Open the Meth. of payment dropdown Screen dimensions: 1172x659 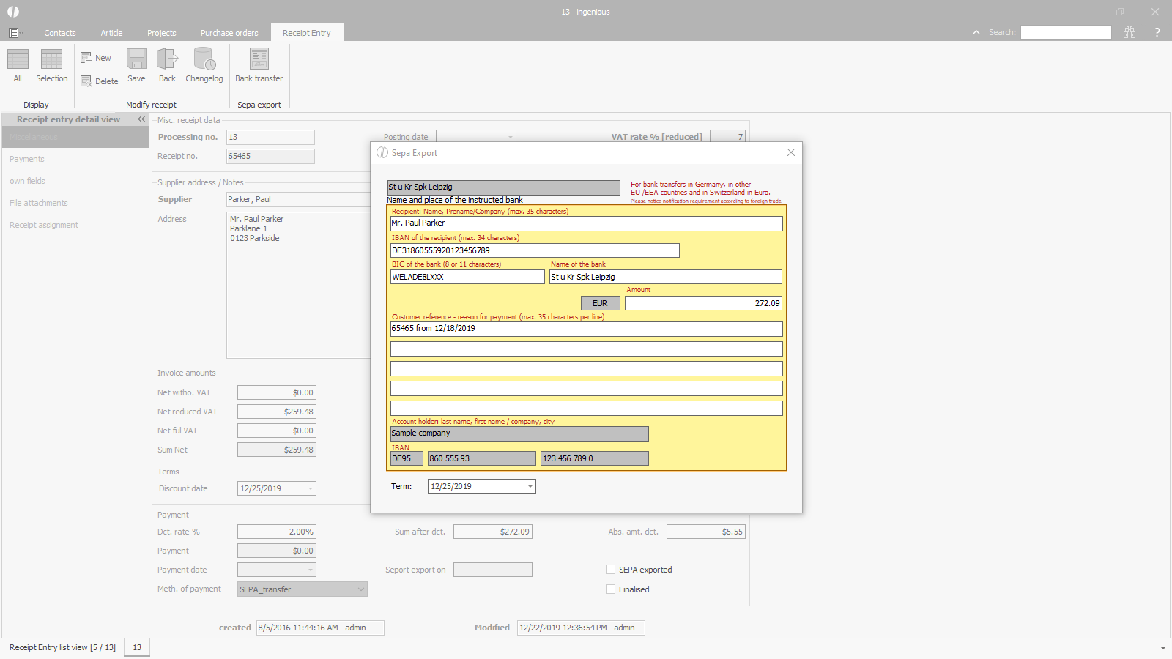pos(360,589)
